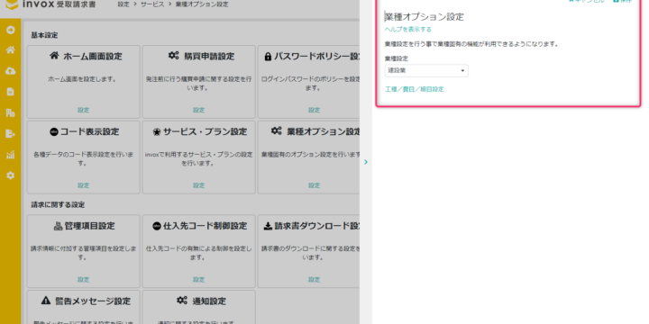Click abc icon on 仕入先コード制御設定 card
649x324 pixels.
(157, 226)
